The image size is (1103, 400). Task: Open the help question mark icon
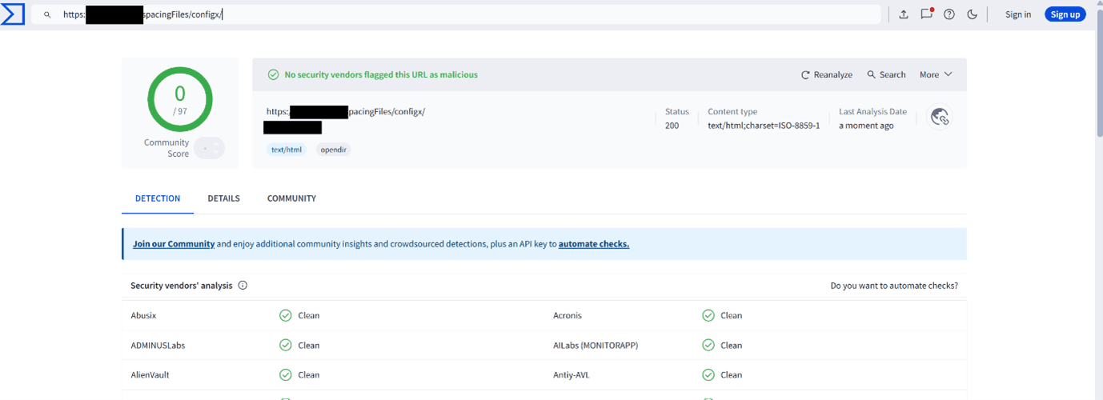(949, 14)
